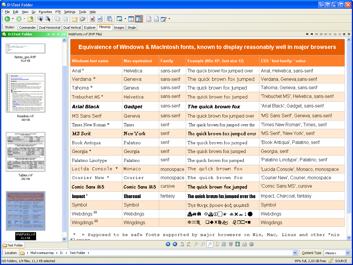Click the undo toolbar icon next to delete
353x265 pixels.
[100, 19]
